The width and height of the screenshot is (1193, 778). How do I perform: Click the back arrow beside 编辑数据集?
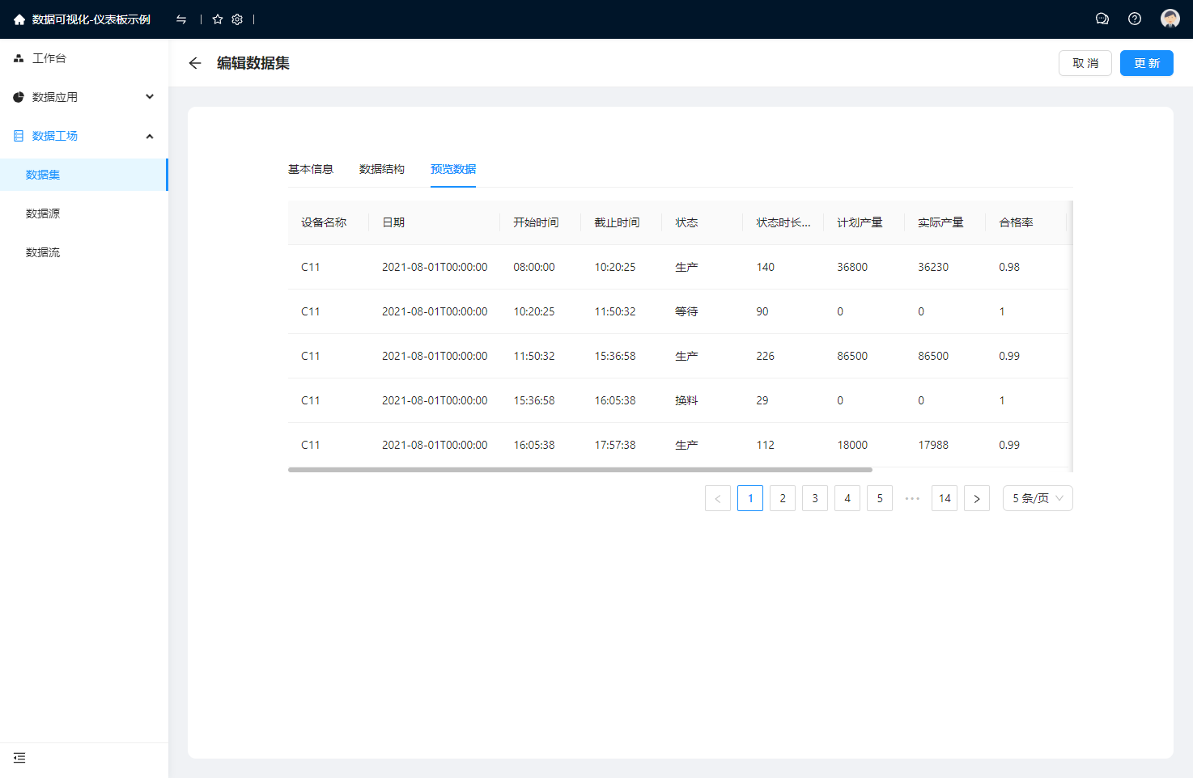point(195,63)
